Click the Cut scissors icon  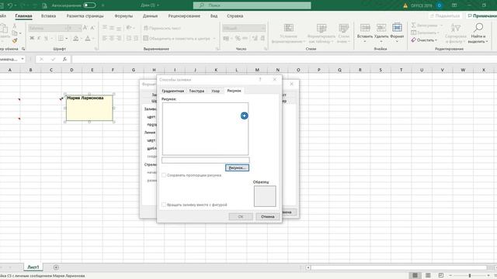tap(14, 26)
